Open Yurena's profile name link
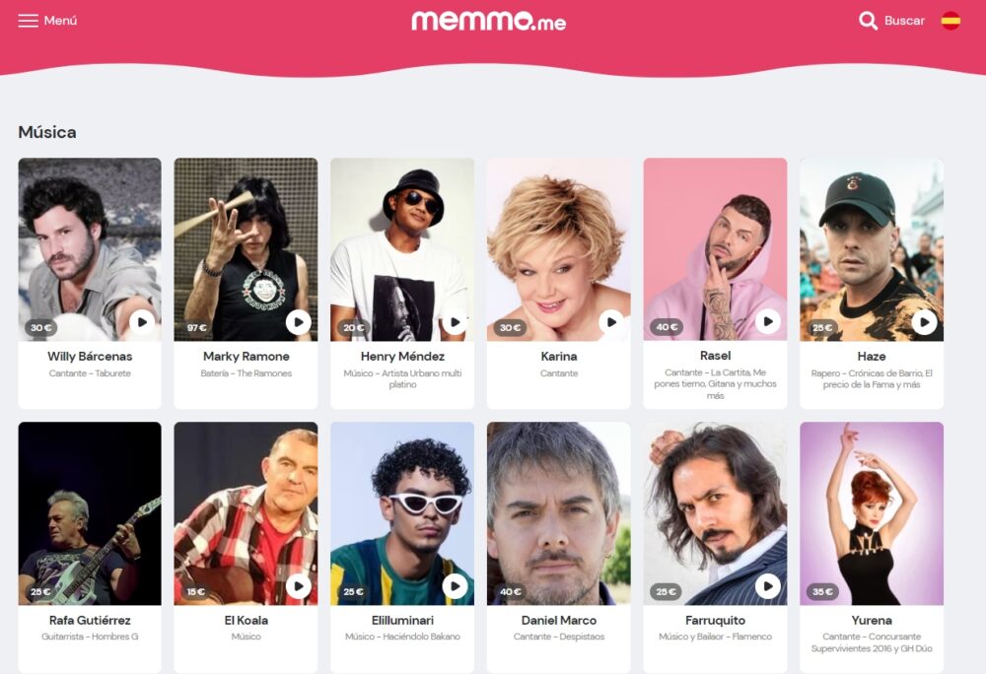 pos(872,620)
